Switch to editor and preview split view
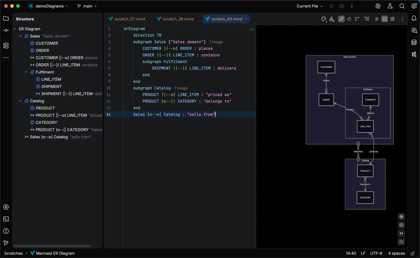 coord(385,19)
